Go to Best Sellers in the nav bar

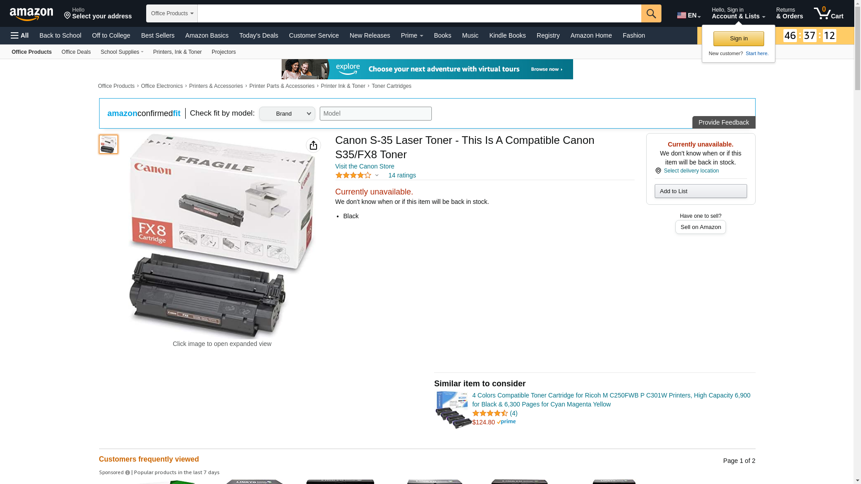pyautogui.click(x=158, y=35)
